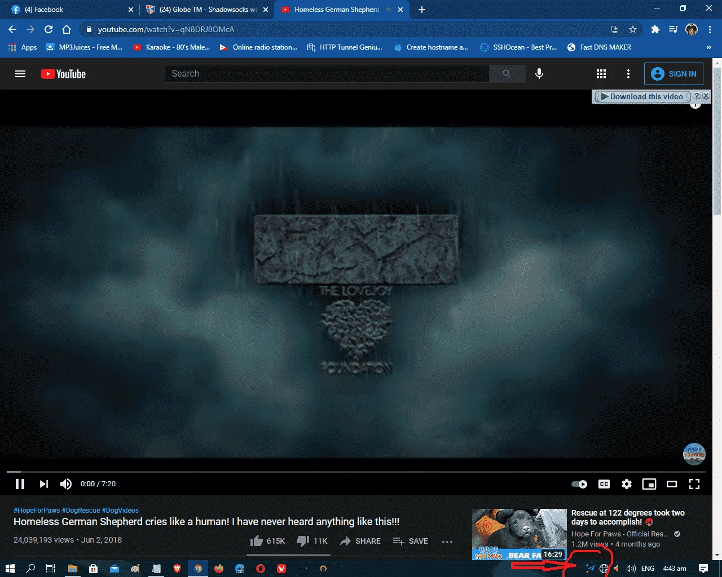Go back in browser history
This screenshot has height=577, width=722.
(12, 29)
